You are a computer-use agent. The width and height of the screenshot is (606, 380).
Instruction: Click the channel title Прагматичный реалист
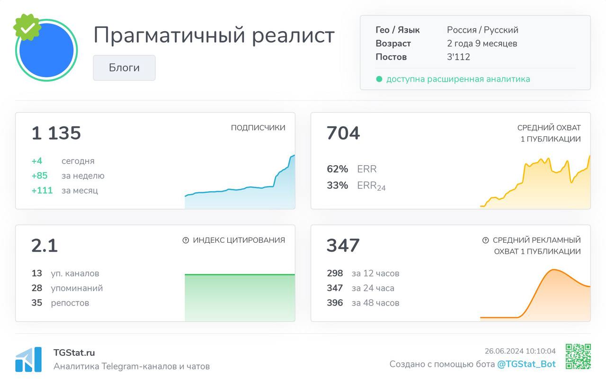tap(214, 35)
